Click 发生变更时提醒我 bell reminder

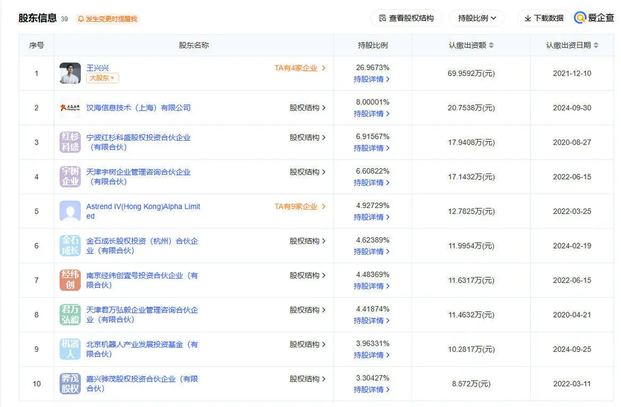[107, 19]
